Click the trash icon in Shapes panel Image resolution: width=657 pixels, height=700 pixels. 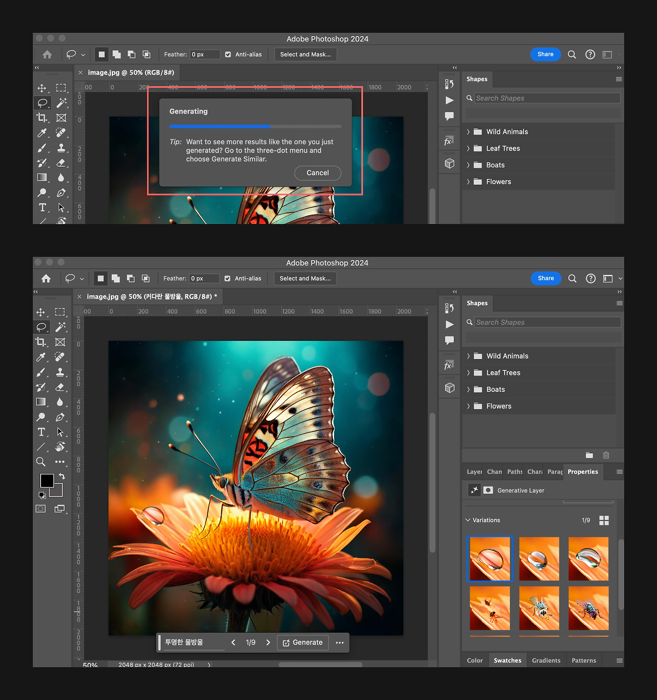pos(606,455)
